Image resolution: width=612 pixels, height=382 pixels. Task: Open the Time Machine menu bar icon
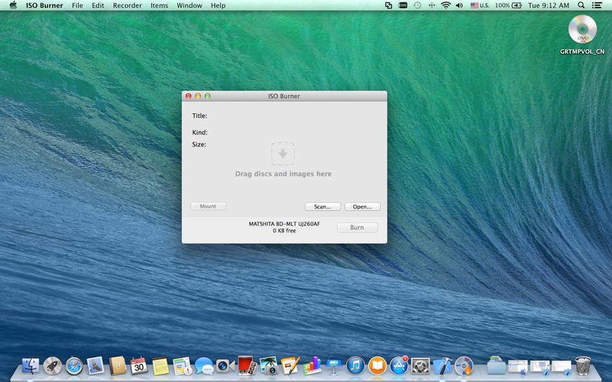417,5
